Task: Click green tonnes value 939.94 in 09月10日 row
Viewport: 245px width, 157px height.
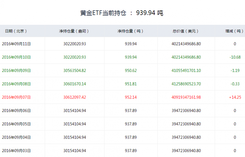Action: click(131, 57)
